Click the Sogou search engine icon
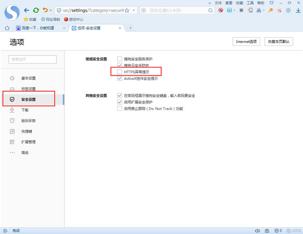Screen dimensions: 303x234 pyautogui.click(x=144, y=10)
